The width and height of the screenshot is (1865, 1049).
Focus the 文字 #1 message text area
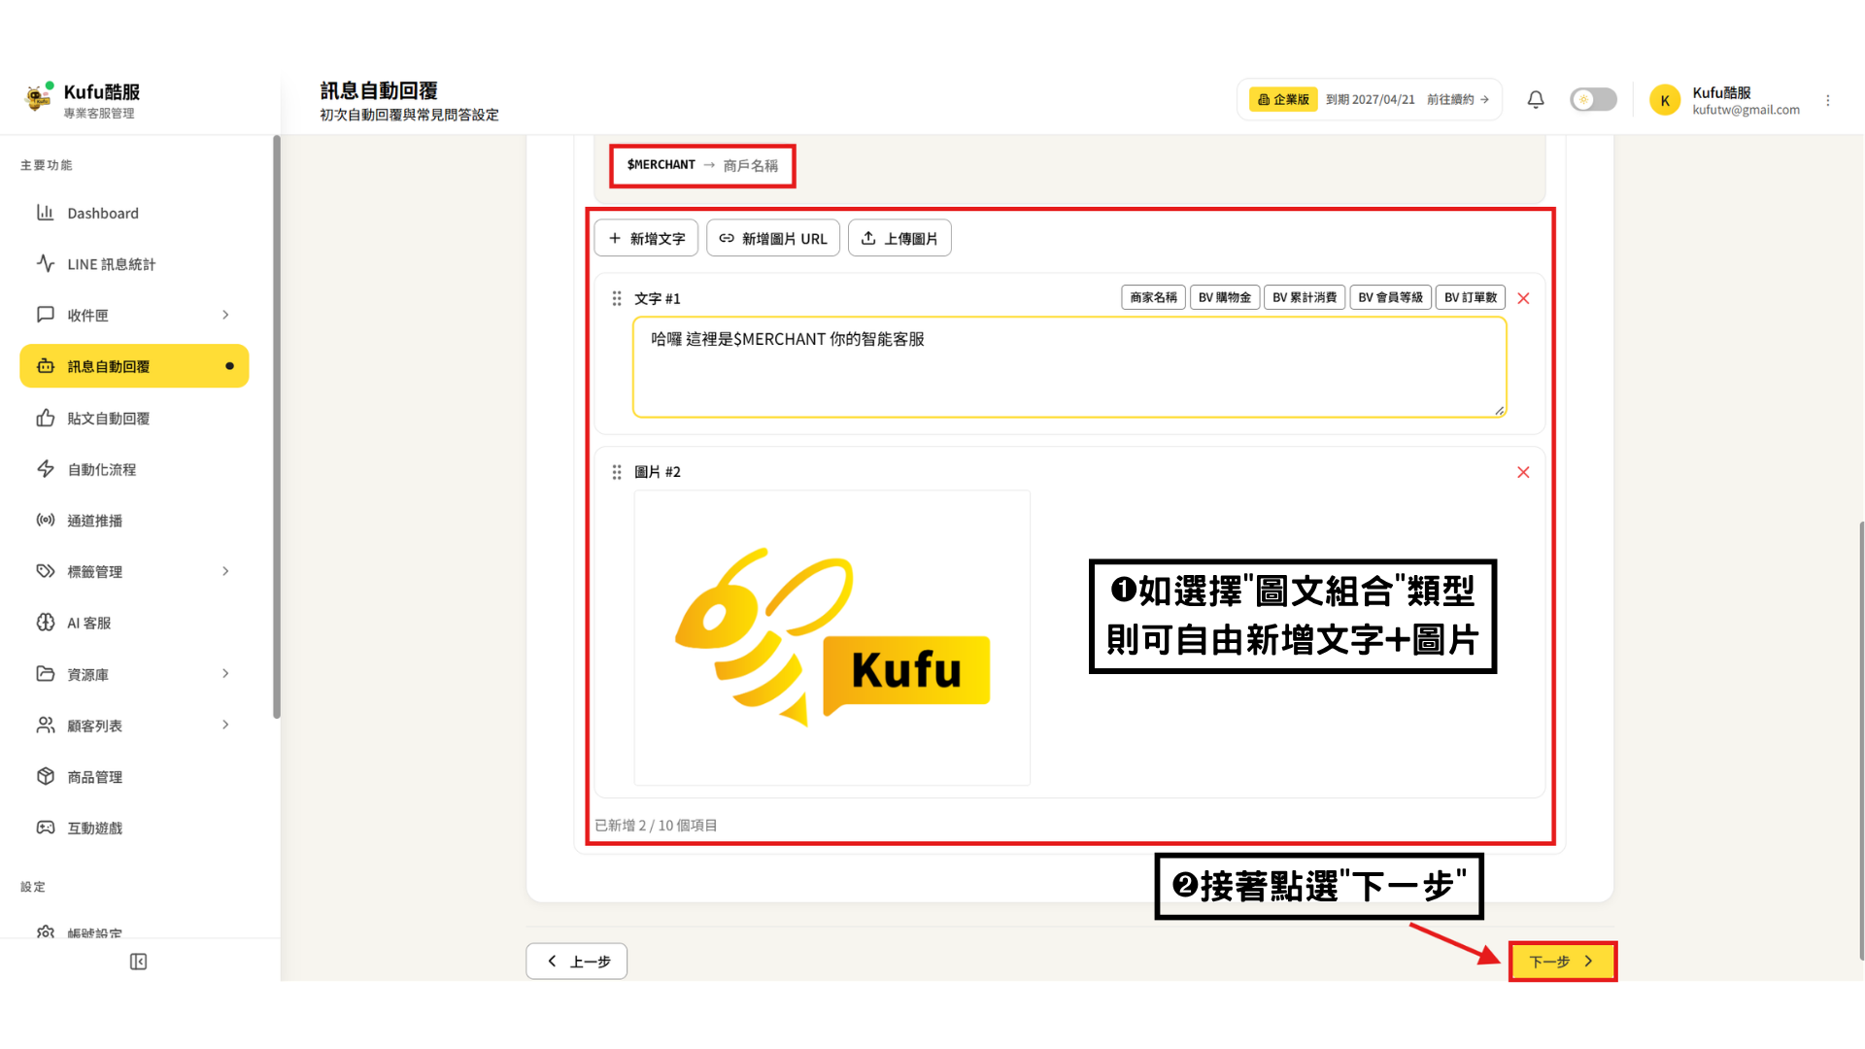1069,367
